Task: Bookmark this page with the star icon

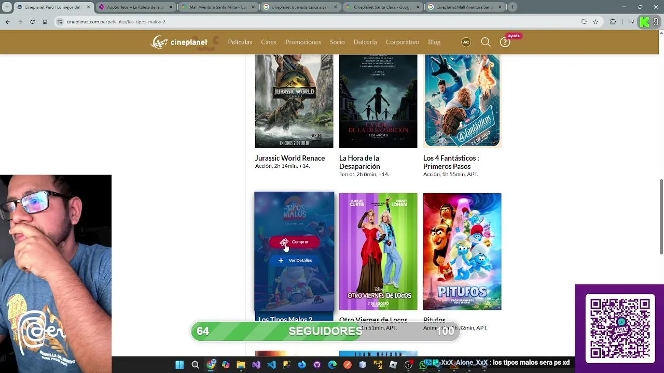Action: [x=596, y=22]
